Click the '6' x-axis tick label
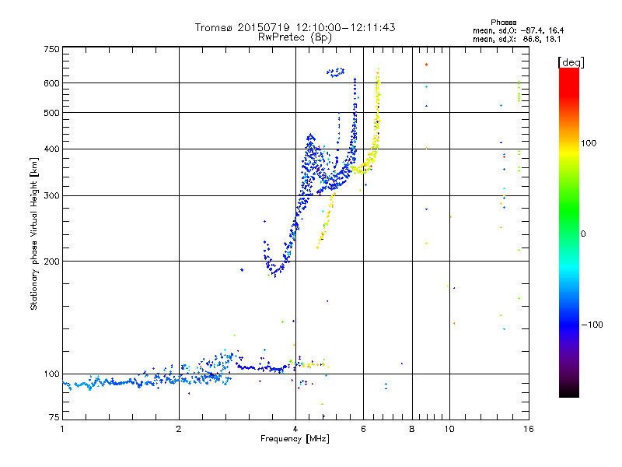The image size is (622, 467). 363,429
